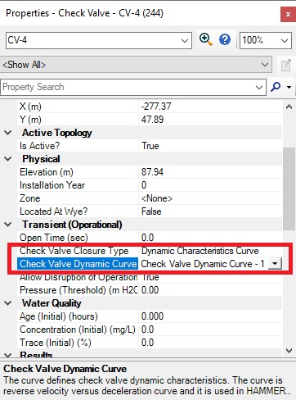Image resolution: width=296 pixels, height=400 pixels.
Task: Click the Located At Wye? value False
Action: click(151, 211)
